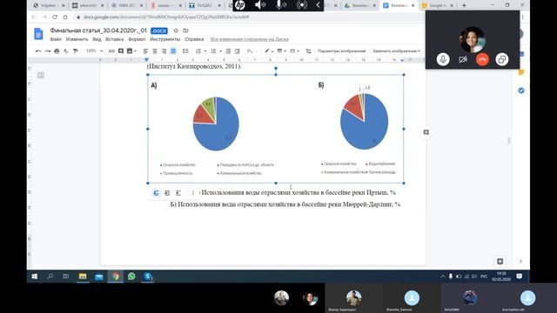This screenshot has height=313, width=557.
Task: Click the move to folder icon
Action: [x=185, y=31]
